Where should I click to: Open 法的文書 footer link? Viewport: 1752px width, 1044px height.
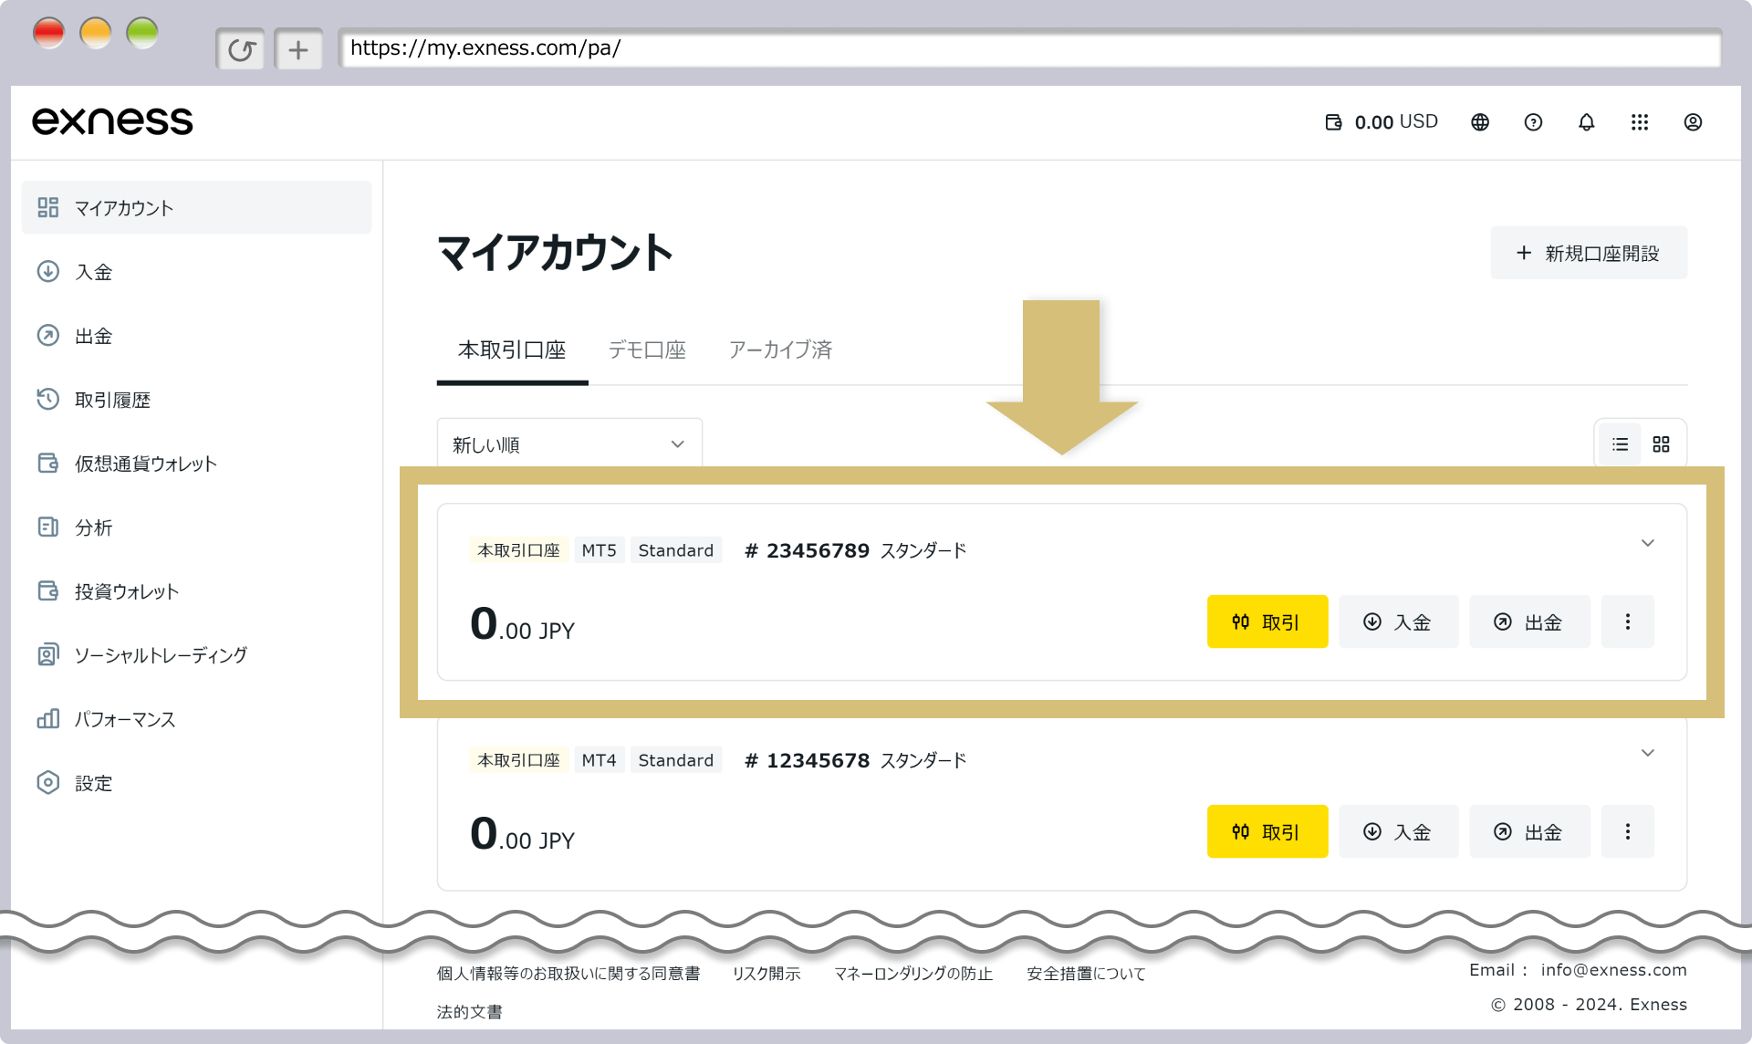click(470, 1012)
